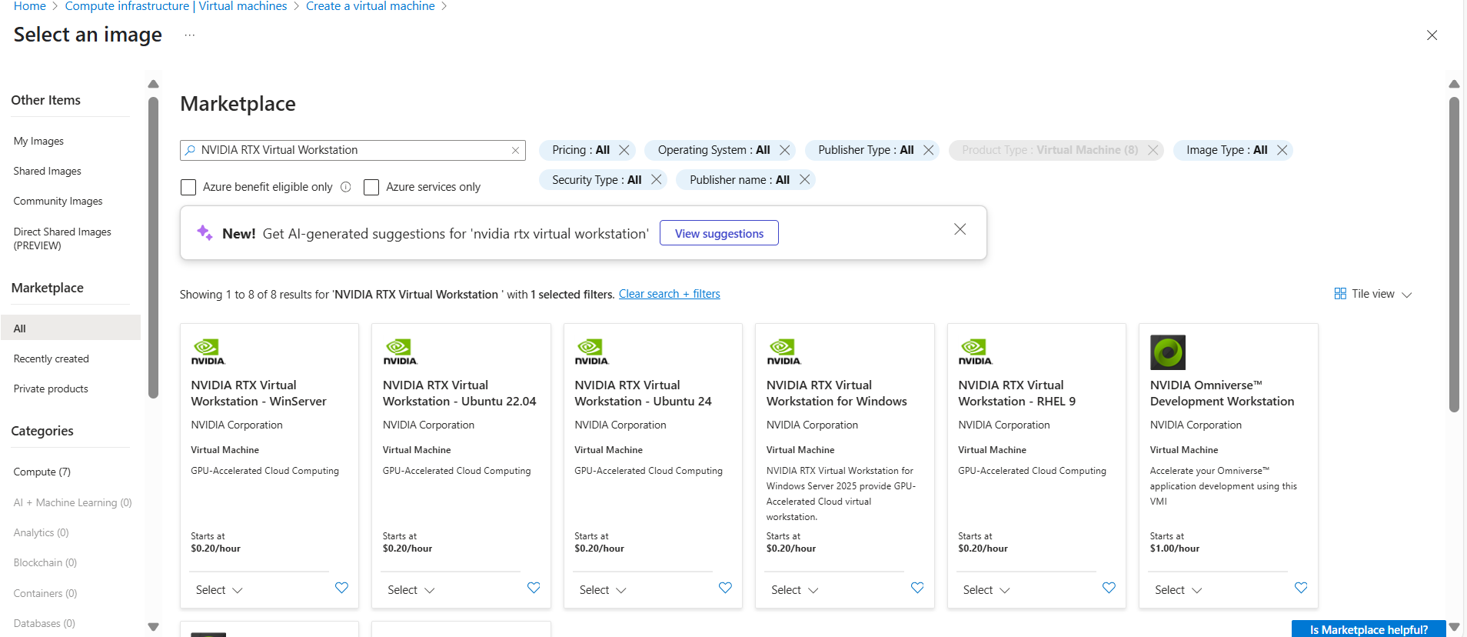This screenshot has height=637, width=1467.
Task: Open Shared Images in sidebar
Action: tap(47, 171)
